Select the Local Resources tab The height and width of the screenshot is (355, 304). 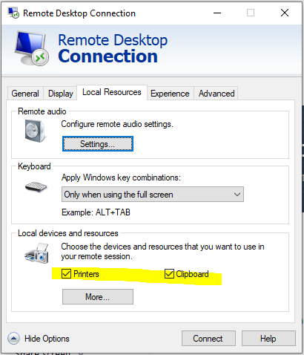click(112, 92)
